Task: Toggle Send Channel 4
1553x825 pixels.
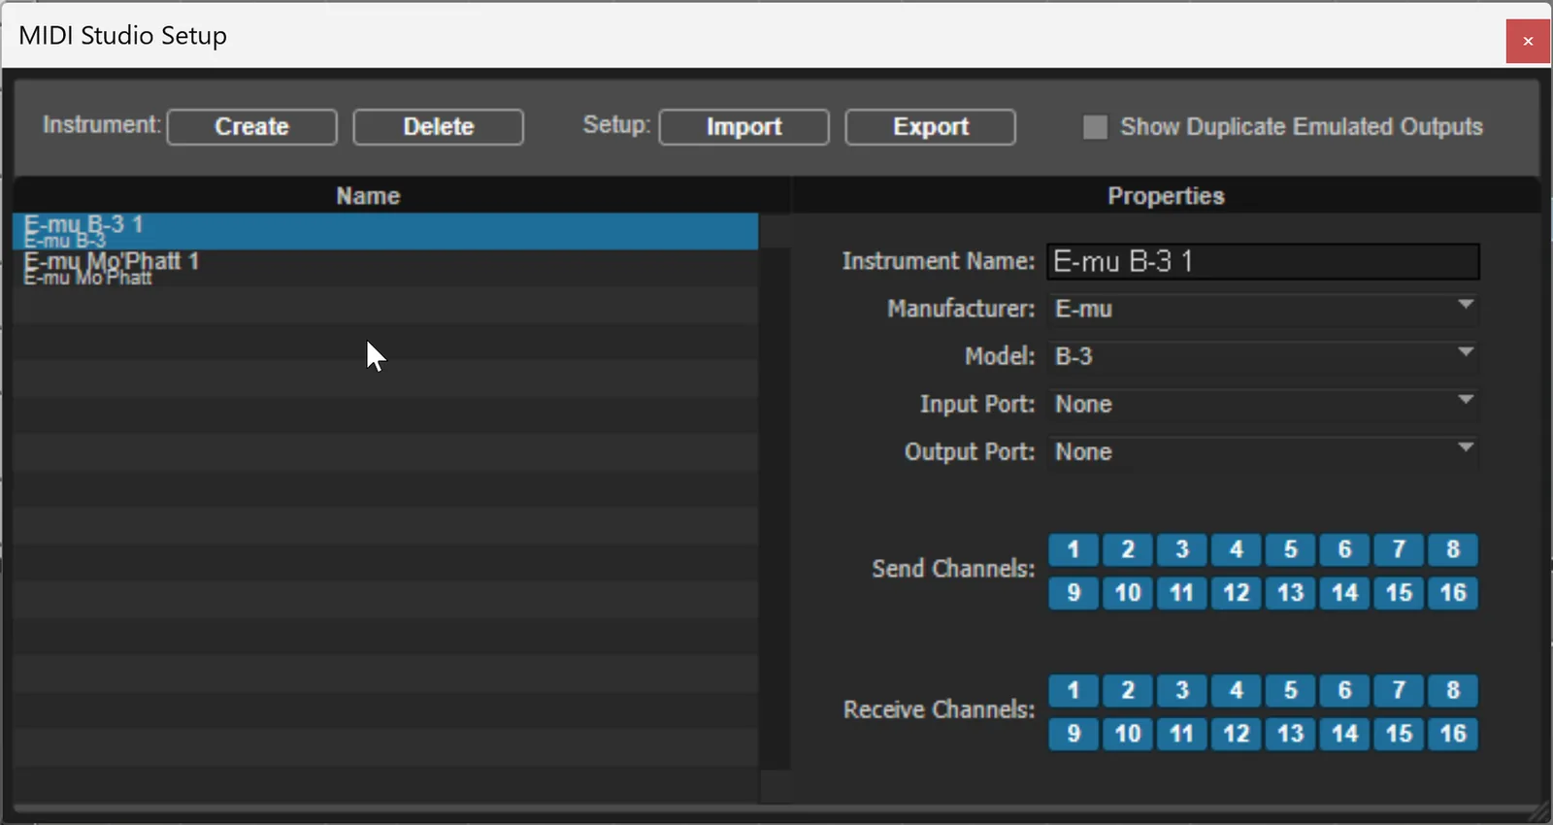Action: (1237, 549)
